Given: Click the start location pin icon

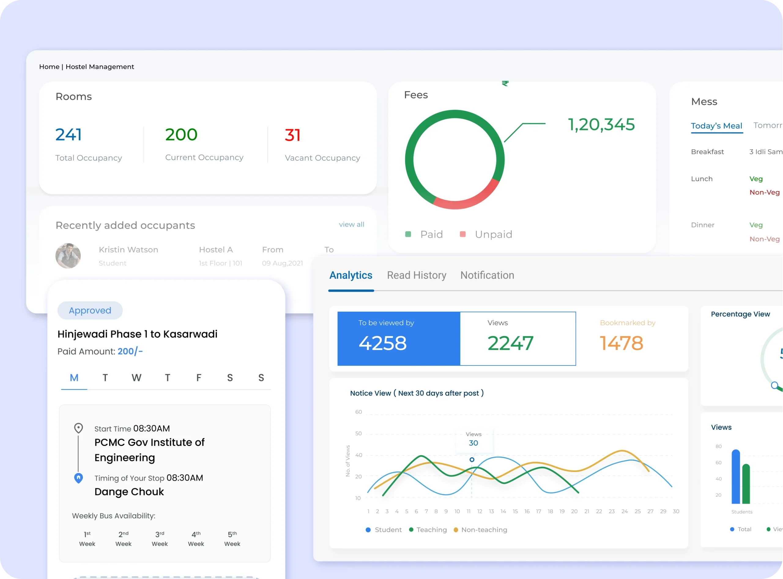Looking at the screenshot, I should point(79,428).
